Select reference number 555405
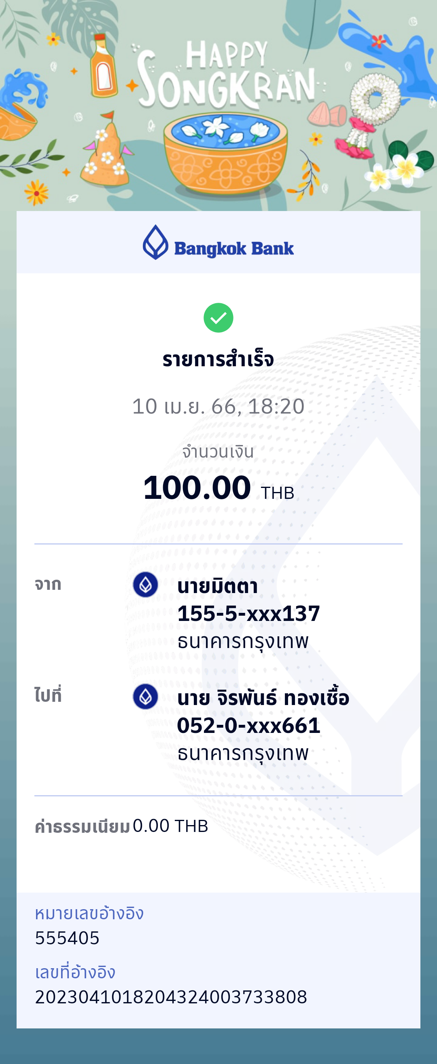Viewport: 437px width, 1064px height. 68,938
